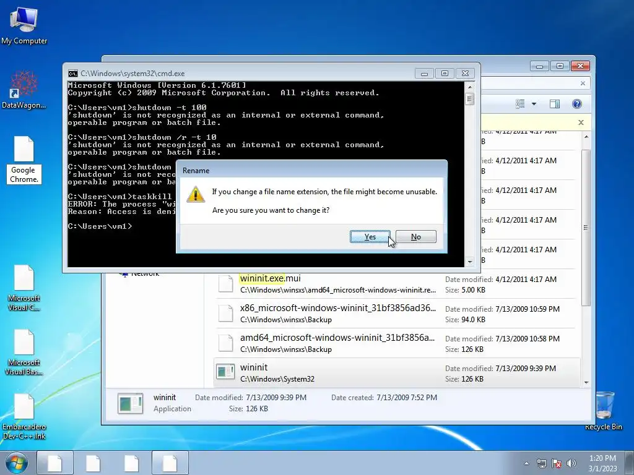Maximize the Explorer window

(x=560, y=66)
